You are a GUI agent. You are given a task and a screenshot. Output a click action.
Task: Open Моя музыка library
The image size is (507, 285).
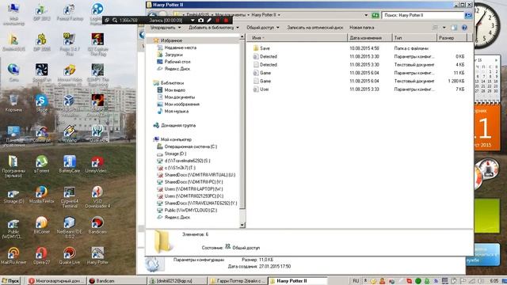tap(176, 112)
